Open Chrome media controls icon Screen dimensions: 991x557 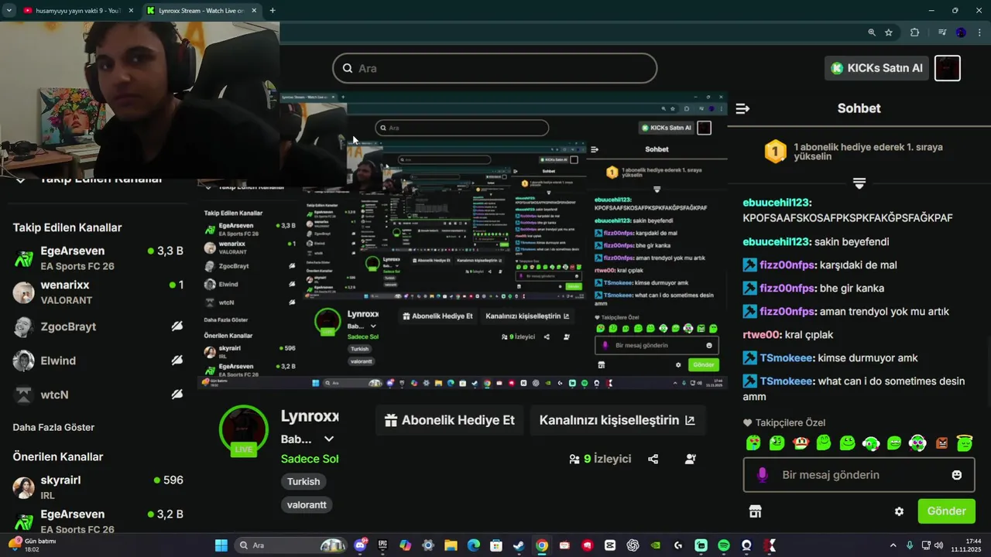(941, 32)
